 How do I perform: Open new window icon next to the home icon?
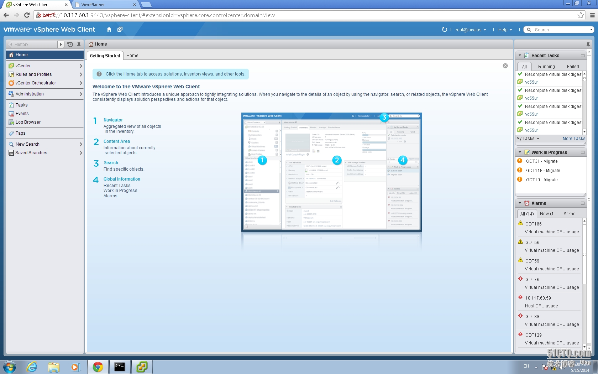[120, 30]
